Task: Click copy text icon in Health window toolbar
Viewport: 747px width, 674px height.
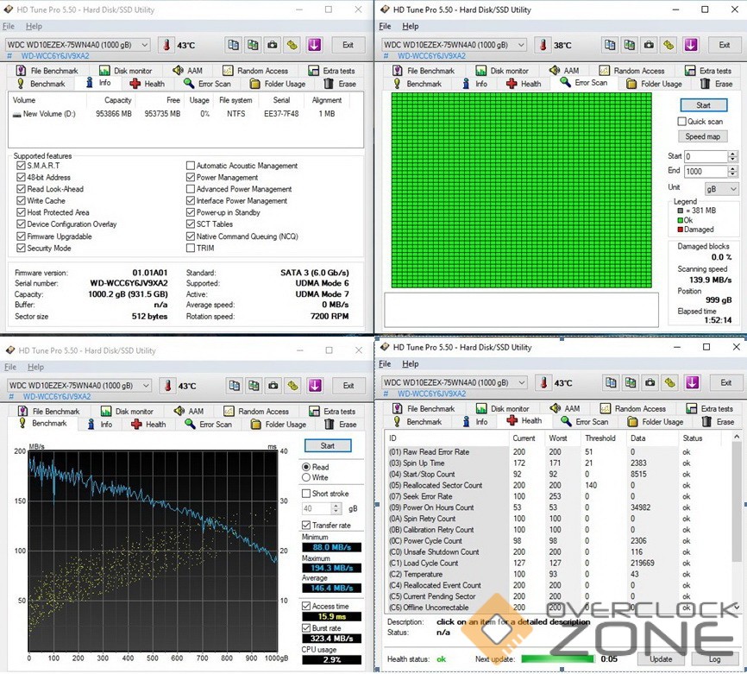Action: pyautogui.click(x=611, y=382)
